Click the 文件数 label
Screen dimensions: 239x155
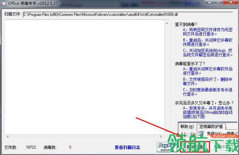pos(11,147)
